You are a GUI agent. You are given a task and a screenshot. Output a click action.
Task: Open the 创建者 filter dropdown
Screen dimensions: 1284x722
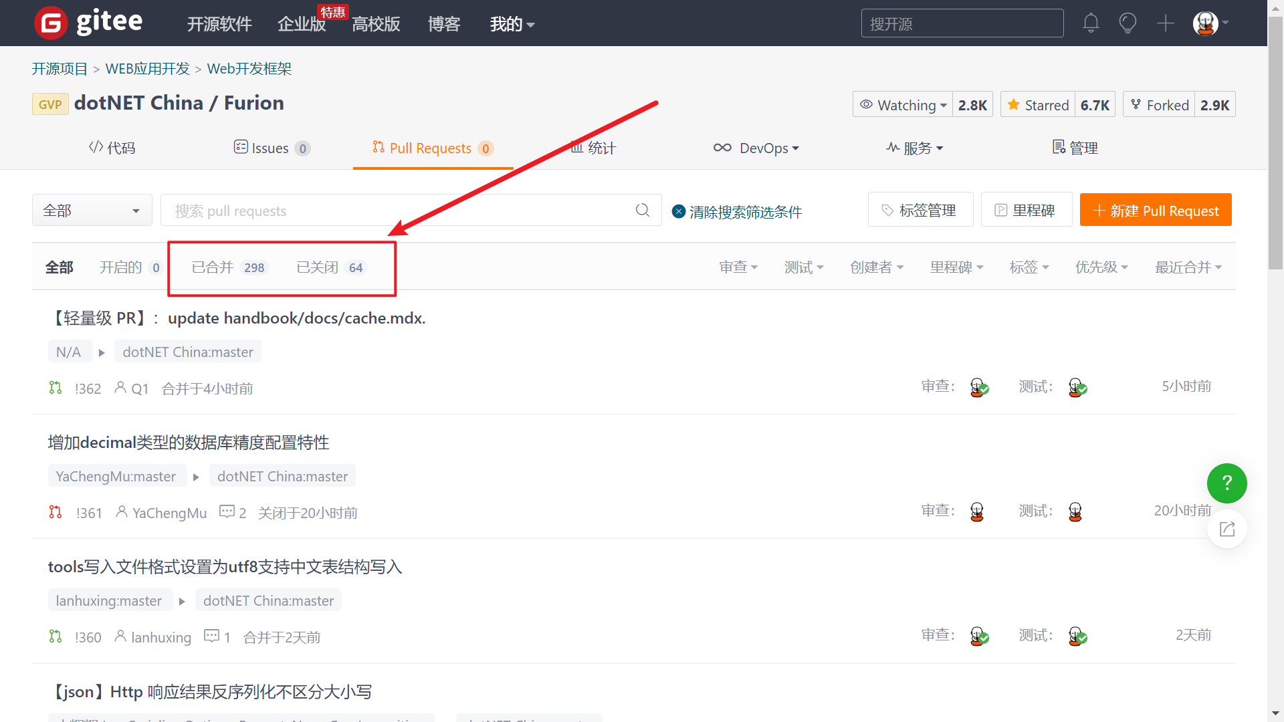[x=877, y=267]
